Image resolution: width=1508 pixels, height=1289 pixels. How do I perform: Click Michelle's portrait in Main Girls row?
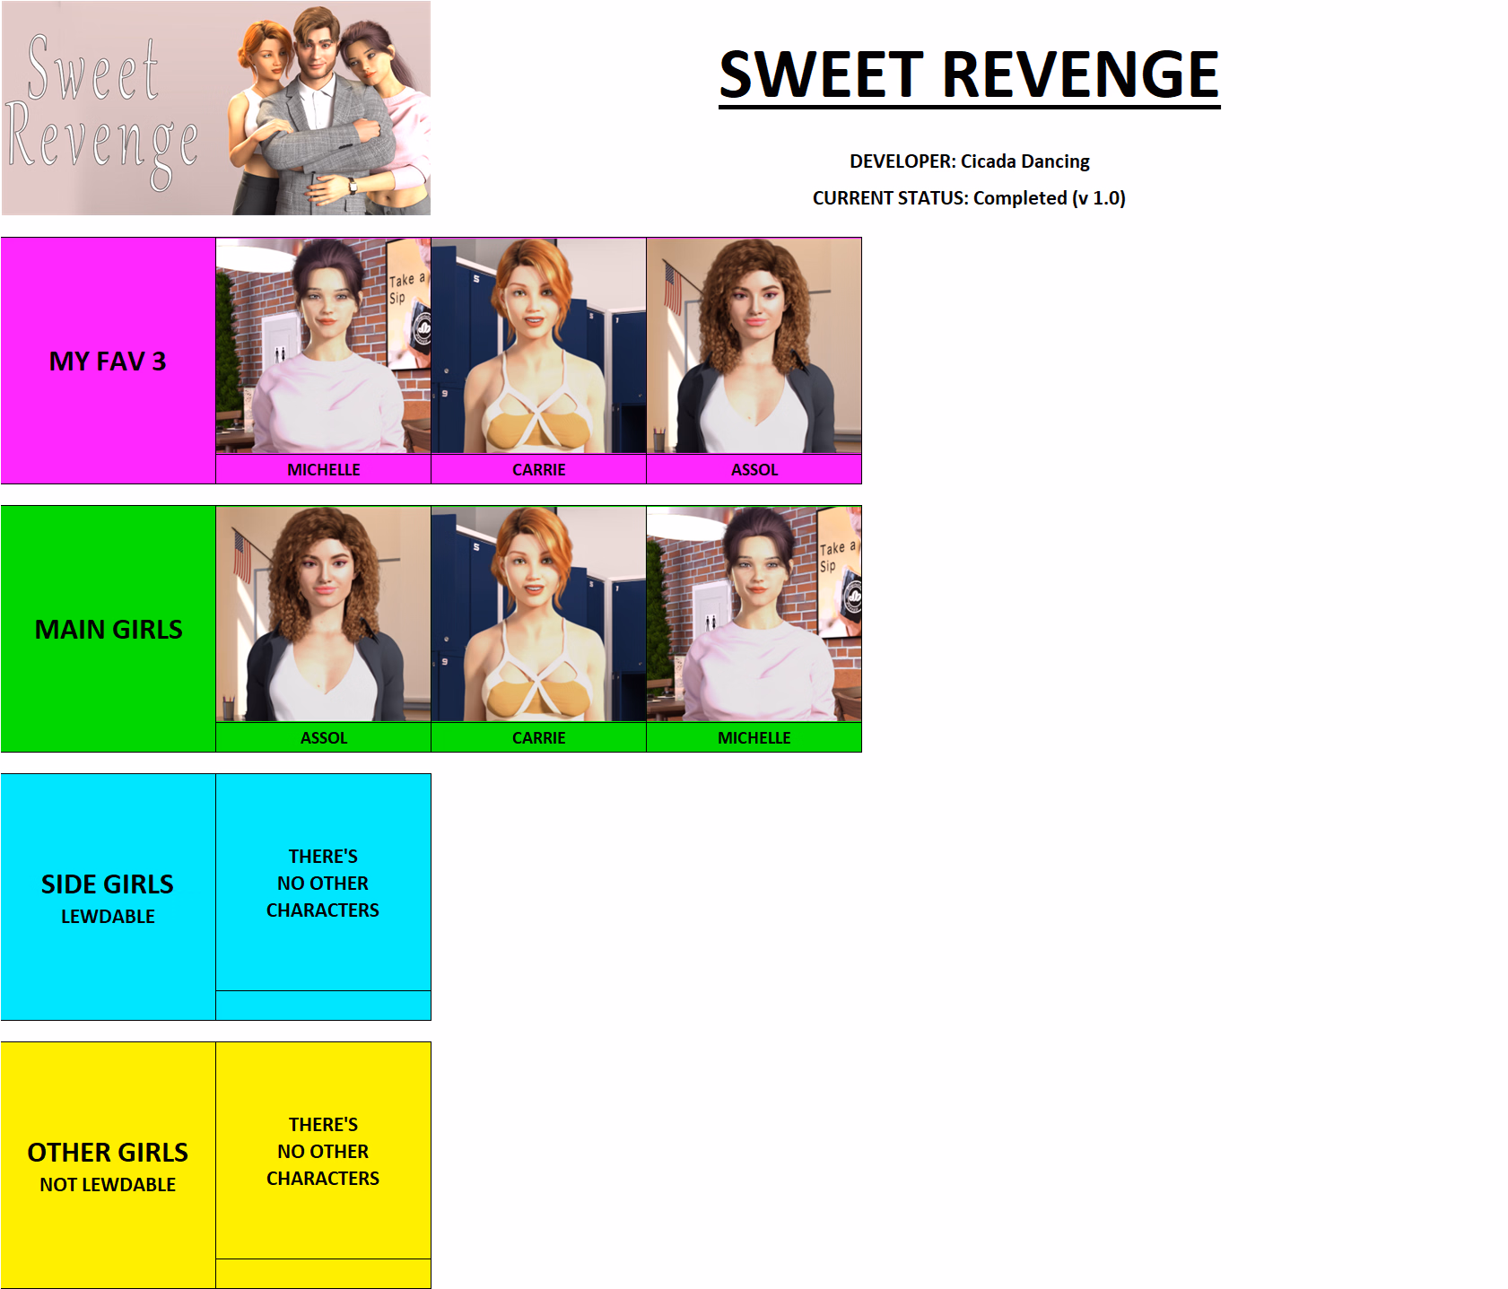754,614
